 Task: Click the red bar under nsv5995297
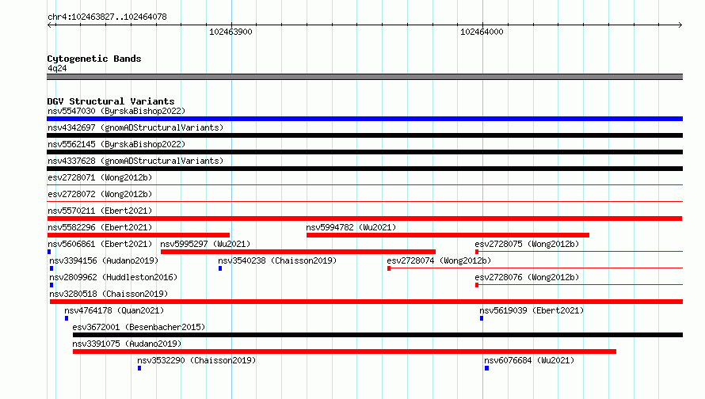click(298, 252)
